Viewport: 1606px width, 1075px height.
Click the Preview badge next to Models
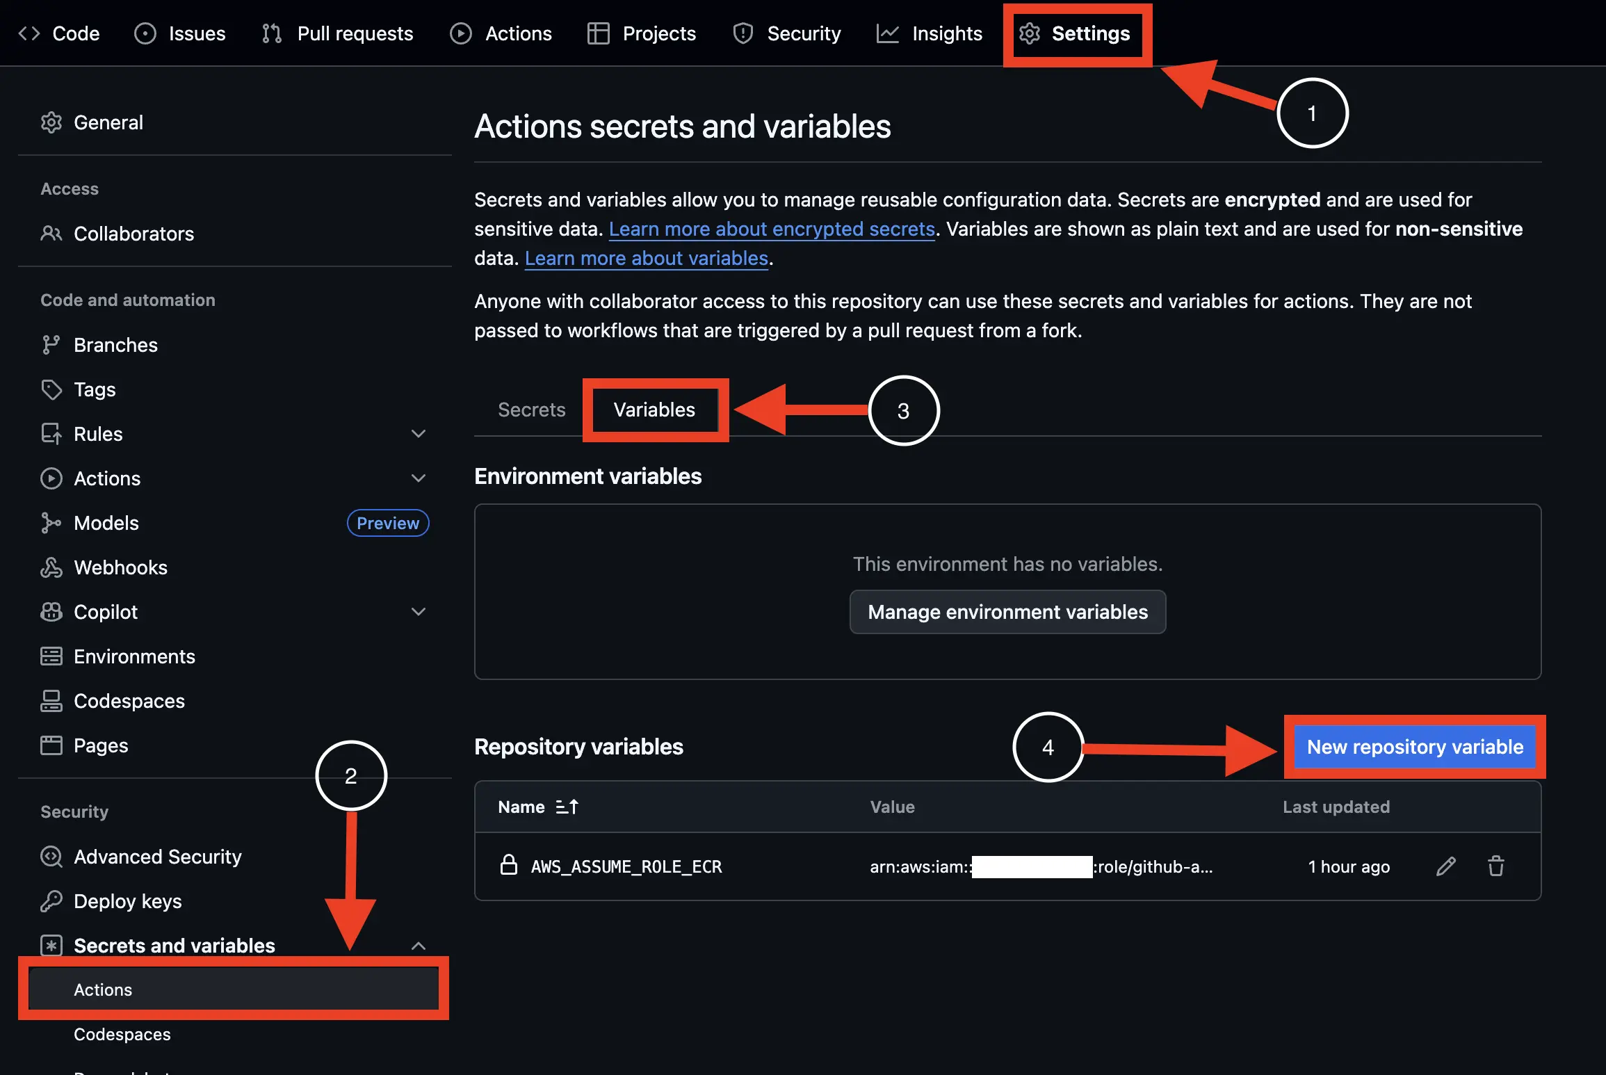coord(387,522)
